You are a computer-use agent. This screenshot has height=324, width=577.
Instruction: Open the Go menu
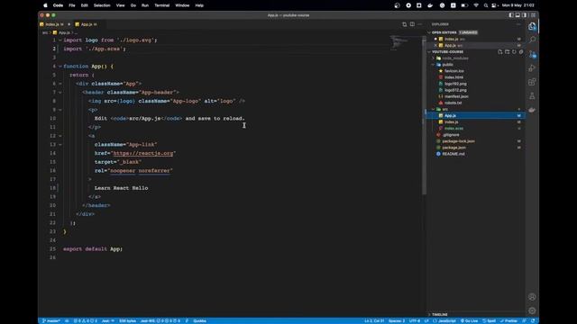[133, 5]
